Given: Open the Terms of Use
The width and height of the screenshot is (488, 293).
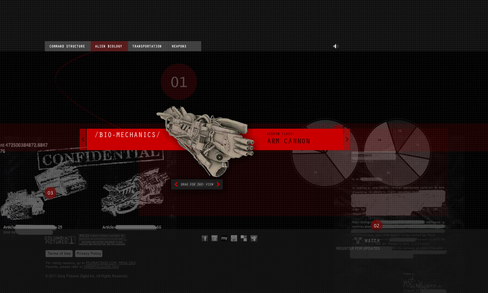Looking at the screenshot, I should point(59,254).
